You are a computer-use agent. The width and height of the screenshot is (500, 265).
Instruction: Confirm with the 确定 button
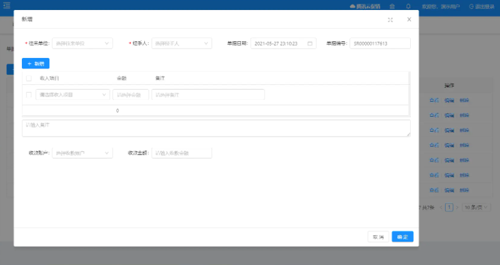pos(403,237)
